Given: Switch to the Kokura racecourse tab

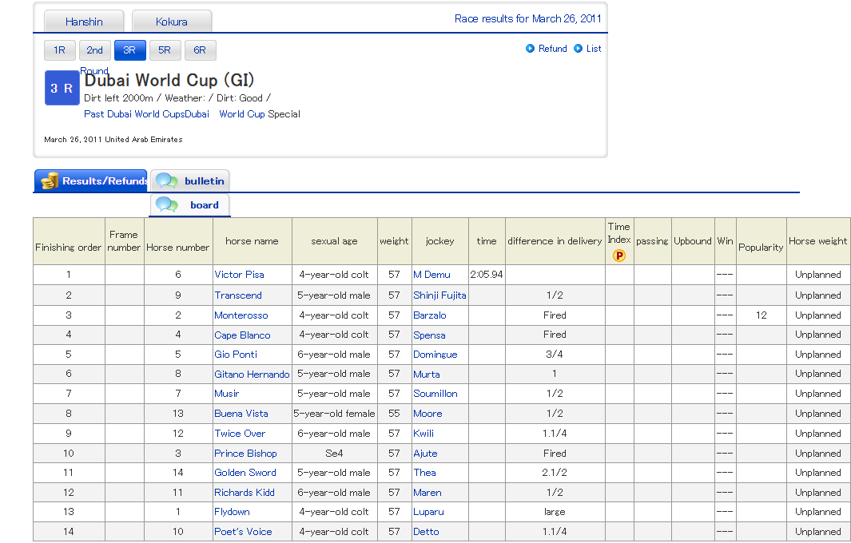Looking at the screenshot, I should click(172, 22).
